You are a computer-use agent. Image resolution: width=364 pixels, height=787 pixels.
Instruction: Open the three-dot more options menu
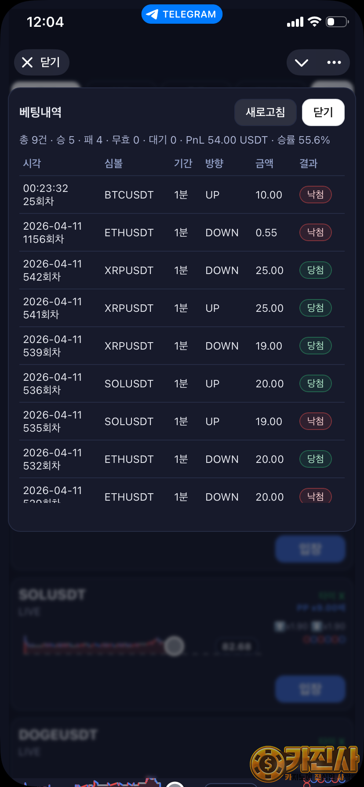334,63
